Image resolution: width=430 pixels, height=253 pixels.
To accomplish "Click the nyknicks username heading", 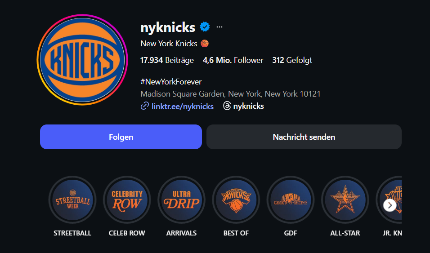I will point(168,27).
